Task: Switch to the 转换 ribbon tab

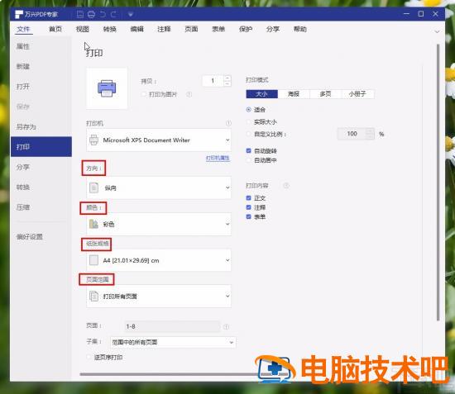Action: coord(110,29)
